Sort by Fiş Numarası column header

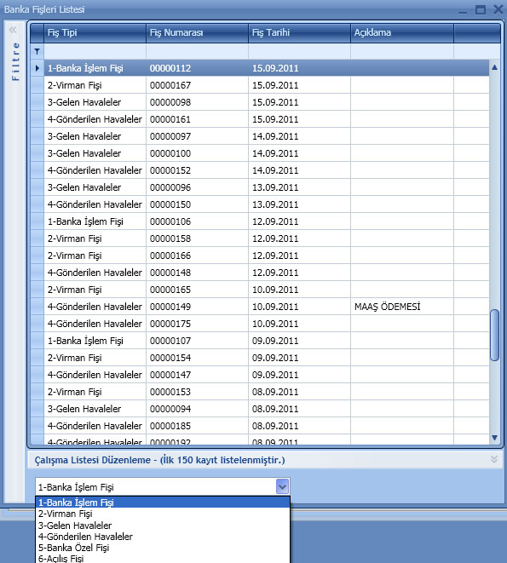pos(198,32)
